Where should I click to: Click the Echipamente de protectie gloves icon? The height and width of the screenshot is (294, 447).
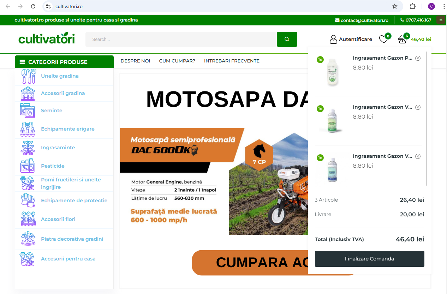pyautogui.click(x=28, y=200)
